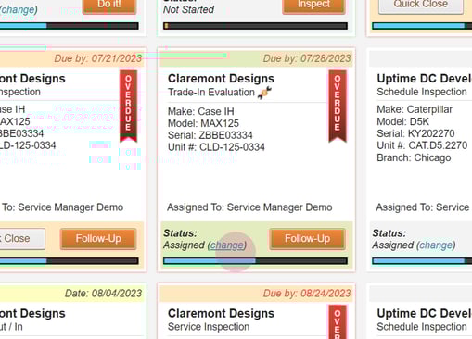Click 'Serial: ZBBE03334' text
The width and height of the screenshot is (472, 339).
click(x=210, y=135)
